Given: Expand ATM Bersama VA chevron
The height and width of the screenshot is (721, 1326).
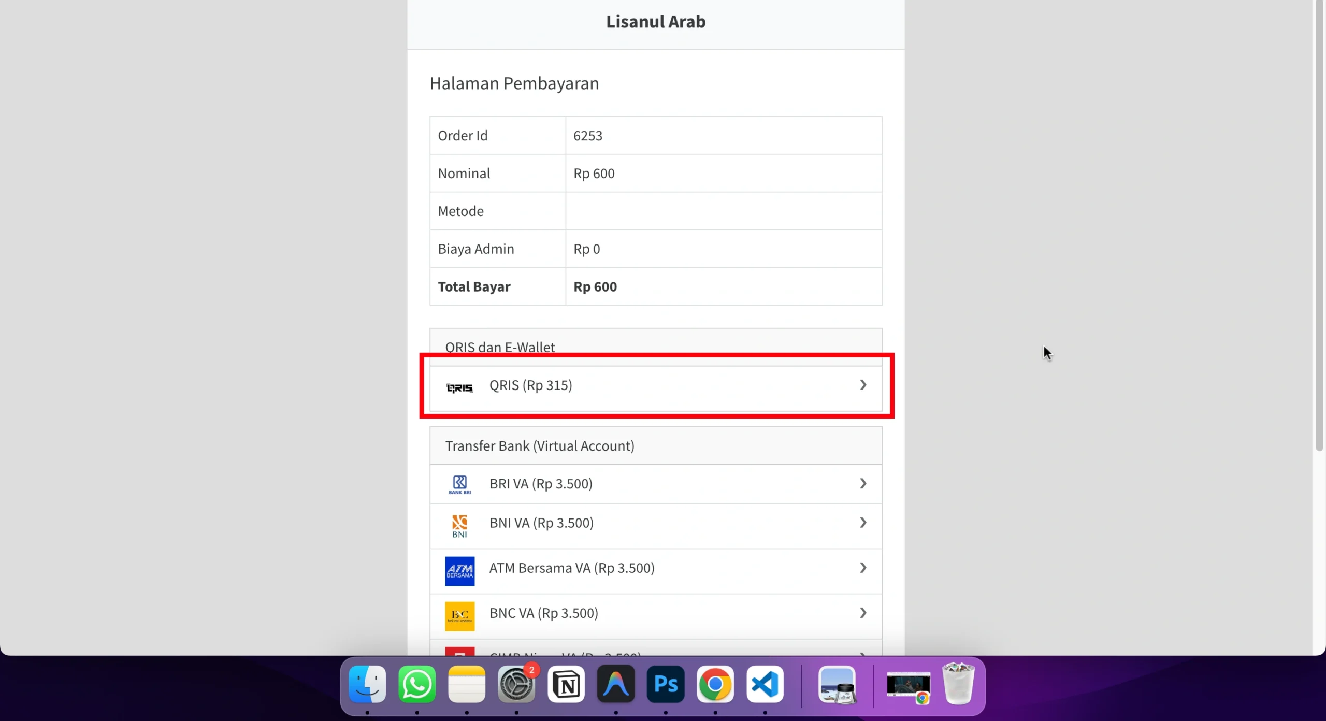Looking at the screenshot, I should click(x=863, y=568).
